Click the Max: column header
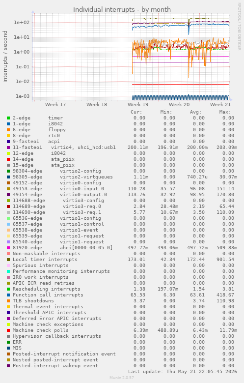Screen dimensions: 244x383 [x=225, y=112]
